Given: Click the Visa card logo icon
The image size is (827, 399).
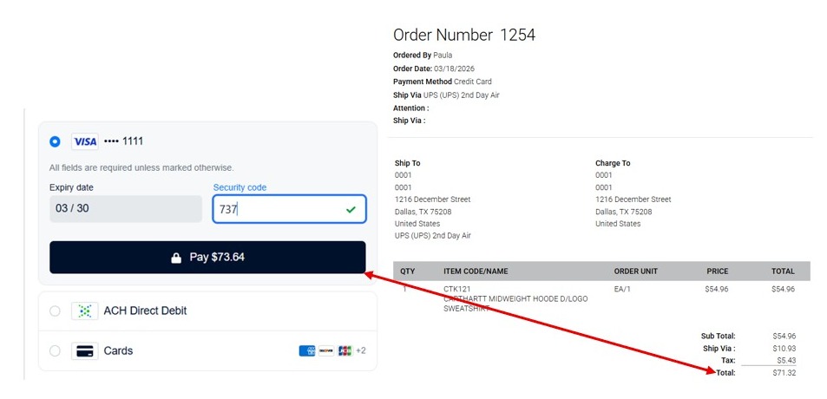Looking at the screenshot, I should click(x=84, y=141).
